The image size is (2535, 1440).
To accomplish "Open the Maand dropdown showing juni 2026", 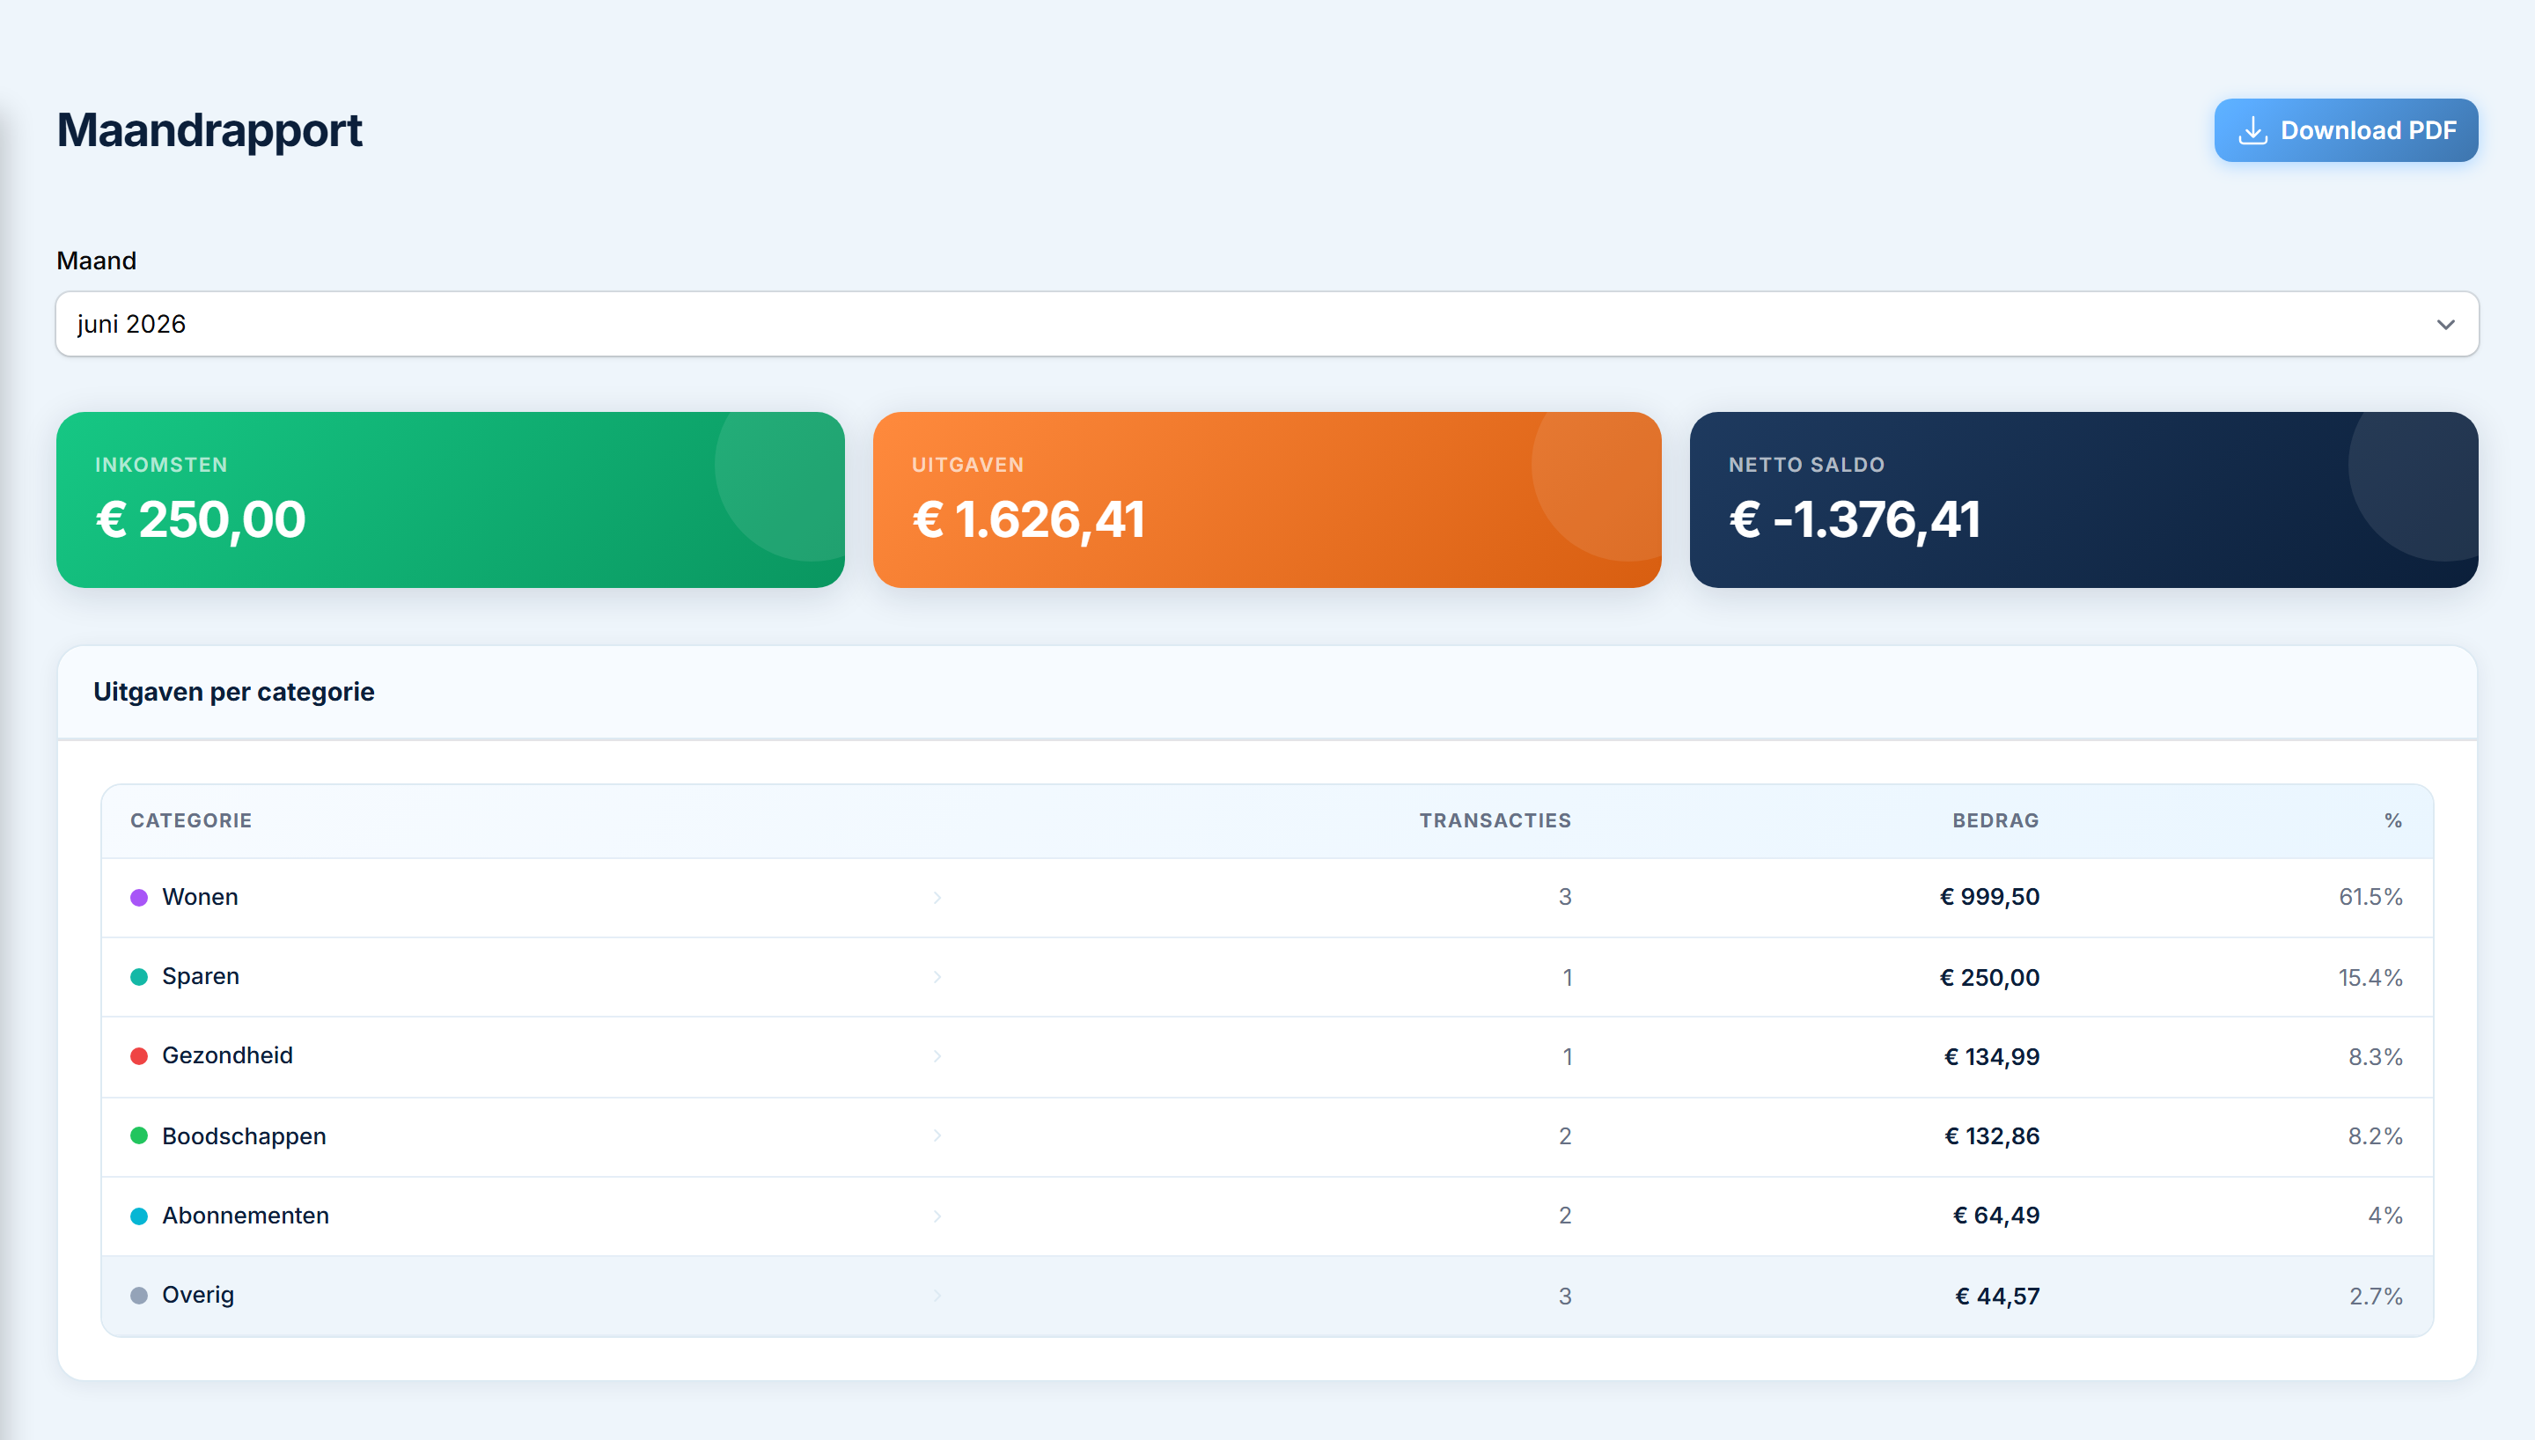I will [x=1267, y=325].
